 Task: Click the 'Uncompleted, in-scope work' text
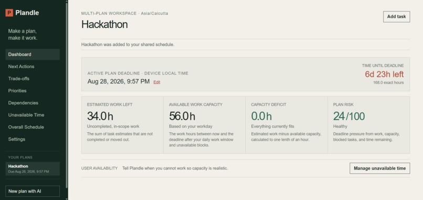point(113,127)
